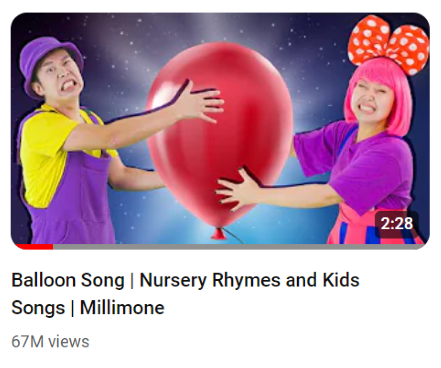Image resolution: width=441 pixels, height=368 pixels.
Task: Click 'Nursery Rhymes and Kids' in the title
Action: [x=249, y=280]
